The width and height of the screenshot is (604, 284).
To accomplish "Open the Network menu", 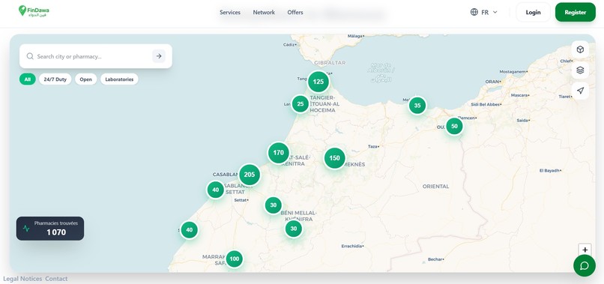I will point(264,12).
